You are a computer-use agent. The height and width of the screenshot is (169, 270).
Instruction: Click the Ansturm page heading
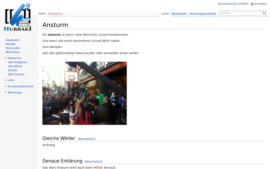click(55, 25)
